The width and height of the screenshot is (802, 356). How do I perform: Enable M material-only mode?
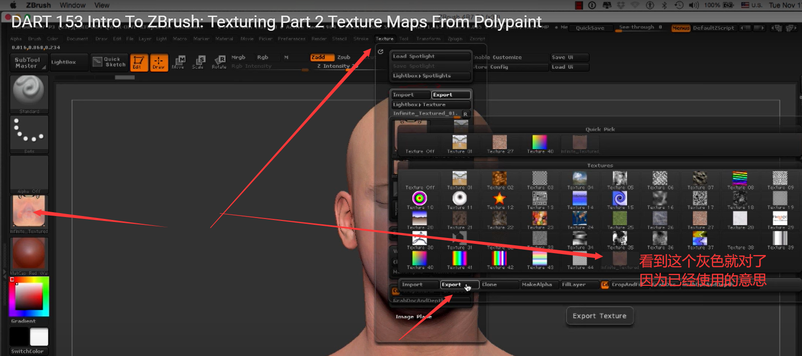pos(286,58)
